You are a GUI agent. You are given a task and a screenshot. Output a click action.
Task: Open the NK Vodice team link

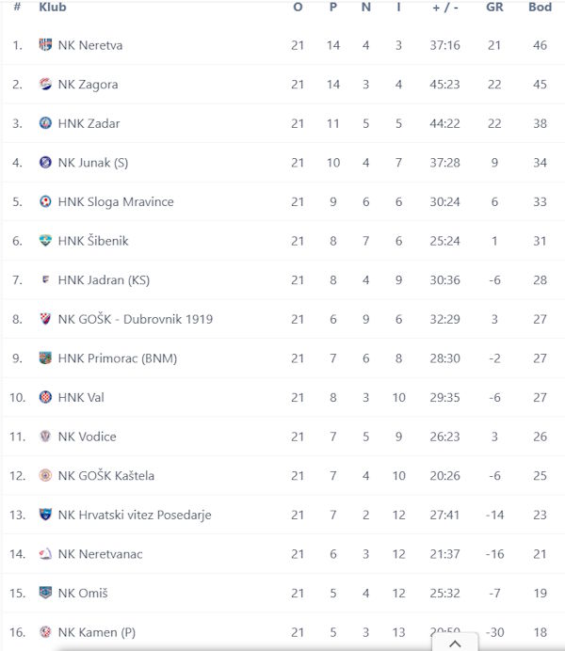coord(88,437)
